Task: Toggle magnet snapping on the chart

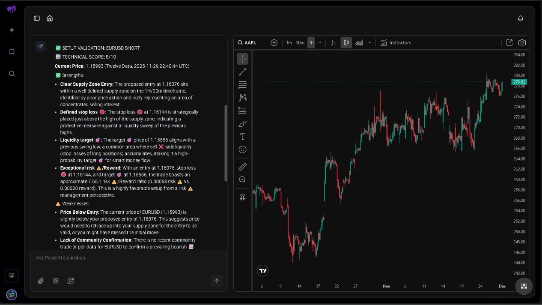Action: point(242,197)
